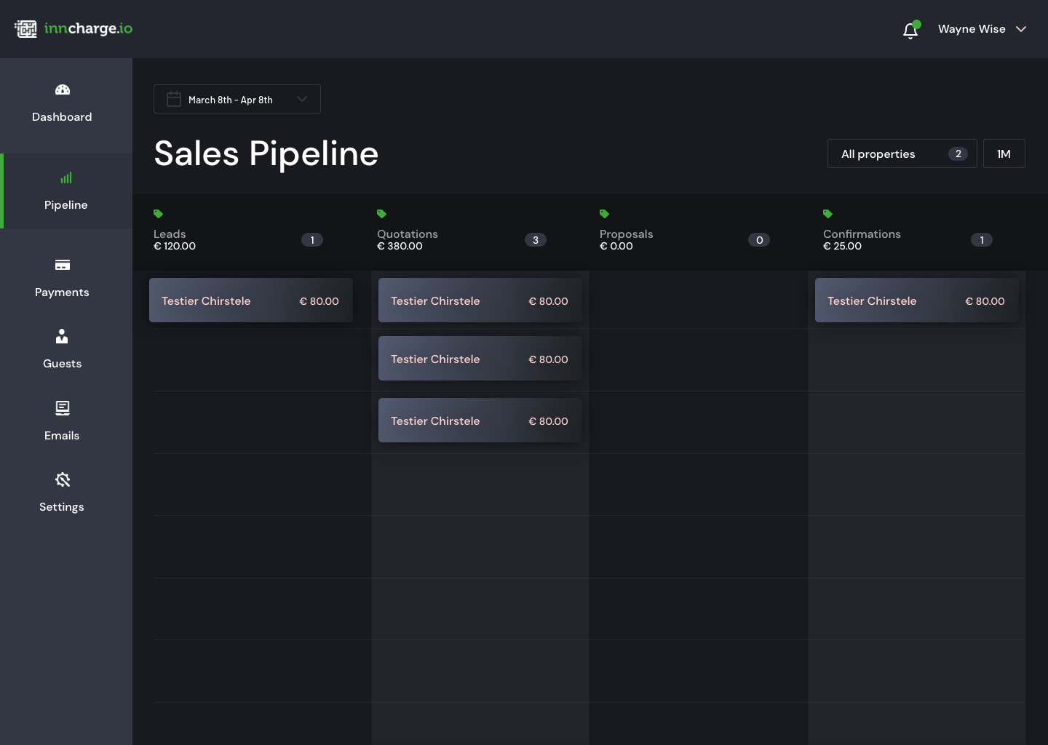Open the Dashboard section icon
This screenshot has width=1048, height=745.
62,89
